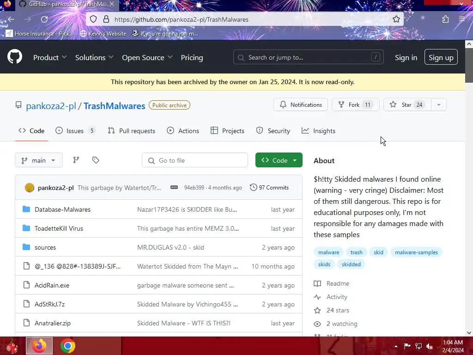Open the AdStRkJ.7z file
Screen dimensions: 473x355
(50, 304)
